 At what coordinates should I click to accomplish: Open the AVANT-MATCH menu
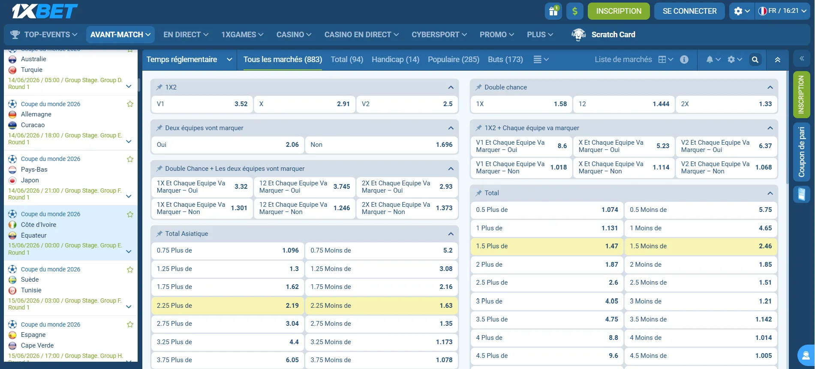coord(120,35)
